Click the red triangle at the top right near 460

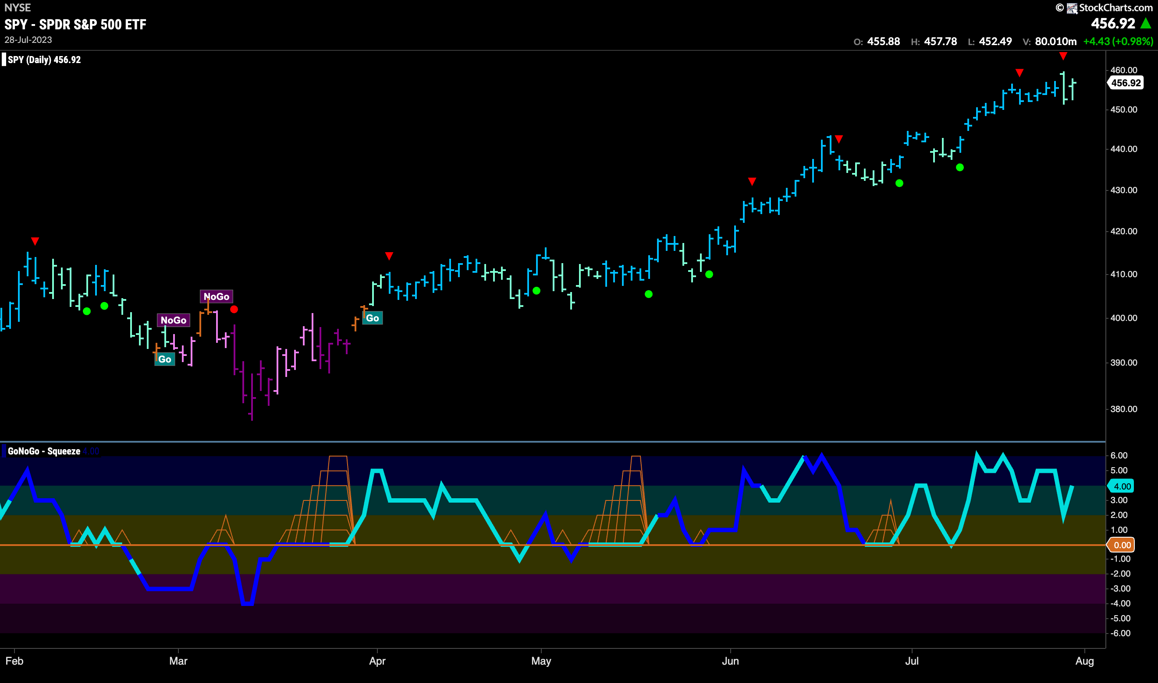[x=1063, y=56]
